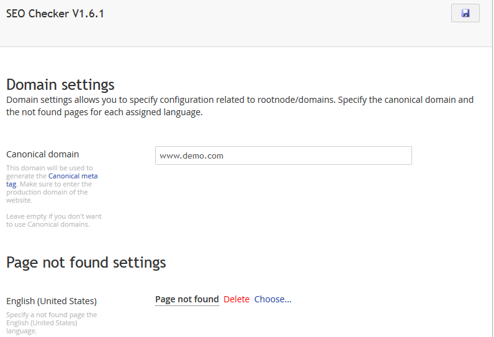The width and height of the screenshot is (494, 337).
Task: Delete the English not found page
Action: tap(236, 299)
